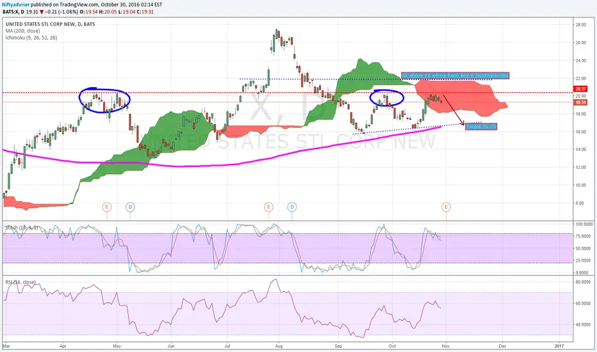Click the August dividend D marker
The width and height of the screenshot is (597, 352).
coord(292,207)
